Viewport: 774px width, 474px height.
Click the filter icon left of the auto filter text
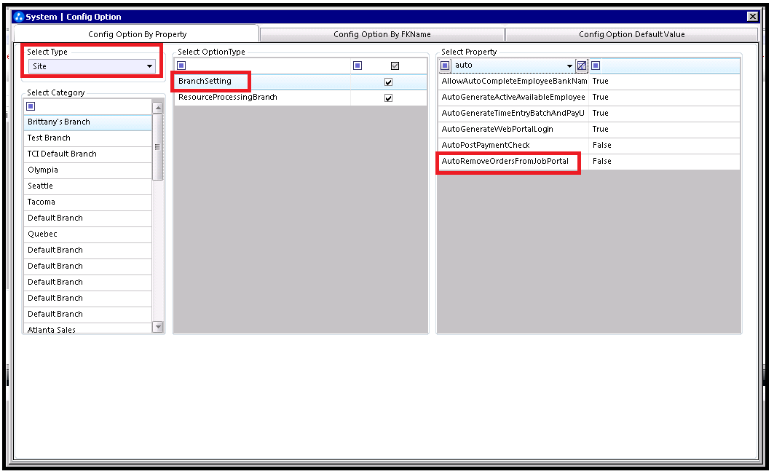tap(445, 66)
